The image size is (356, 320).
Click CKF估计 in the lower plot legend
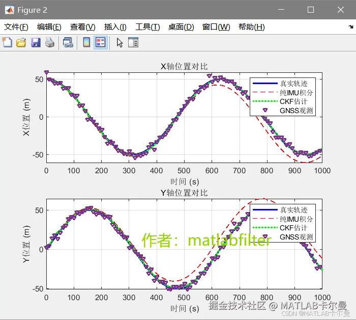[x=293, y=228]
